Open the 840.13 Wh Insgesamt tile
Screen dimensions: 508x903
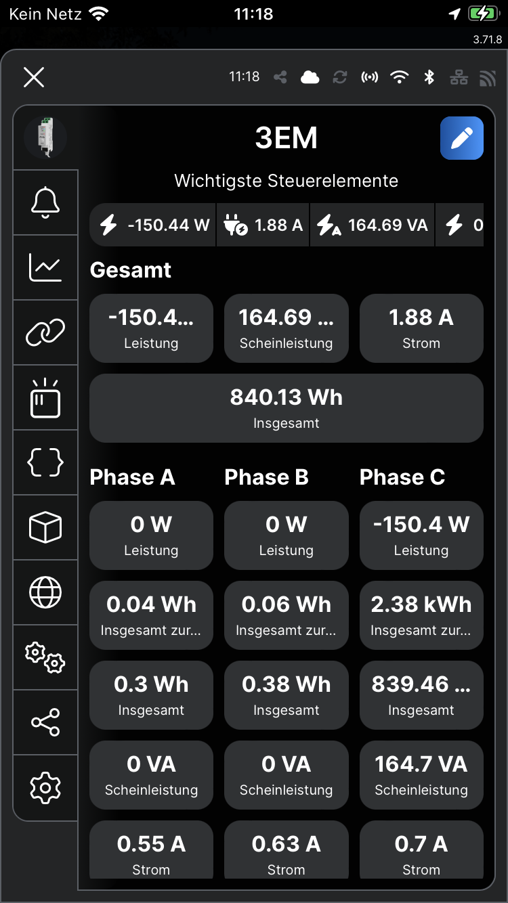(286, 408)
